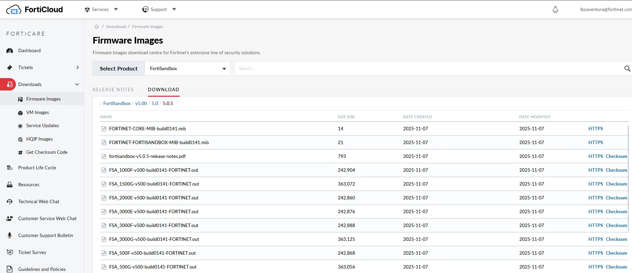Click size value 363,125
The width and height of the screenshot is (632, 273).
(347, 239)
